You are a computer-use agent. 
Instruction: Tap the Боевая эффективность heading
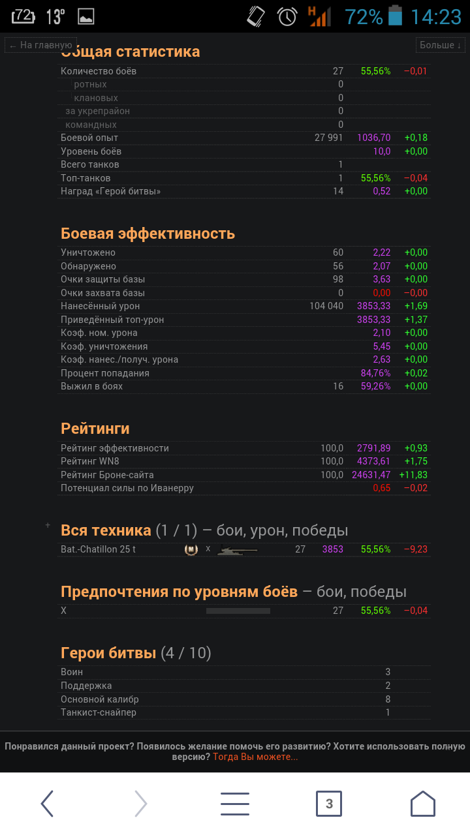pos(148,234)
